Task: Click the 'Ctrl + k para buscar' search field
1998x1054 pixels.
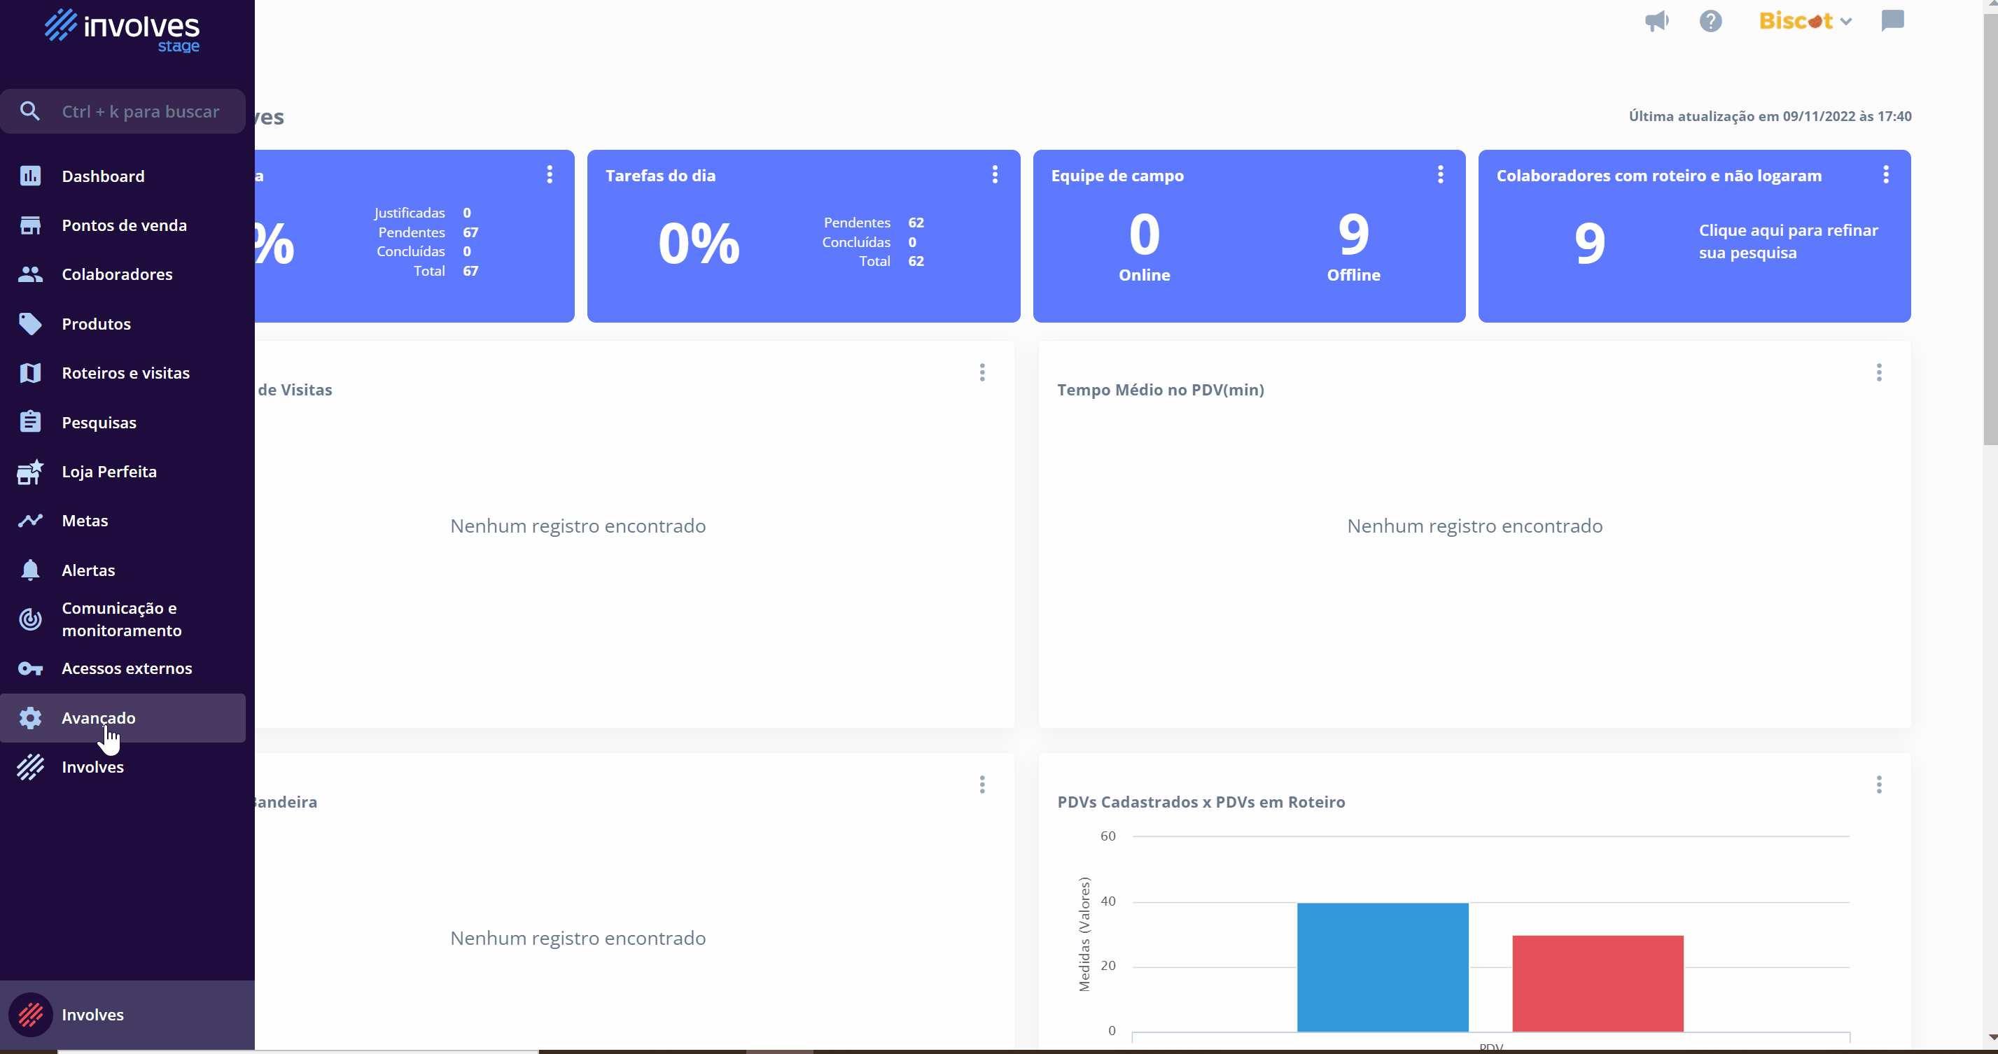Action: (139, 112)
